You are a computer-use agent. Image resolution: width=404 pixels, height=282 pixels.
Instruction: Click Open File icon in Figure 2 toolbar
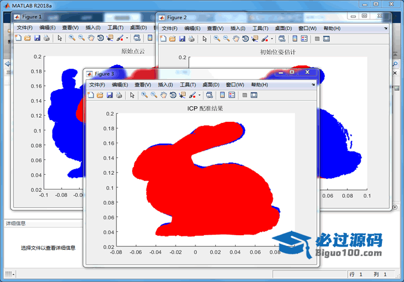[x=172, y=39]
